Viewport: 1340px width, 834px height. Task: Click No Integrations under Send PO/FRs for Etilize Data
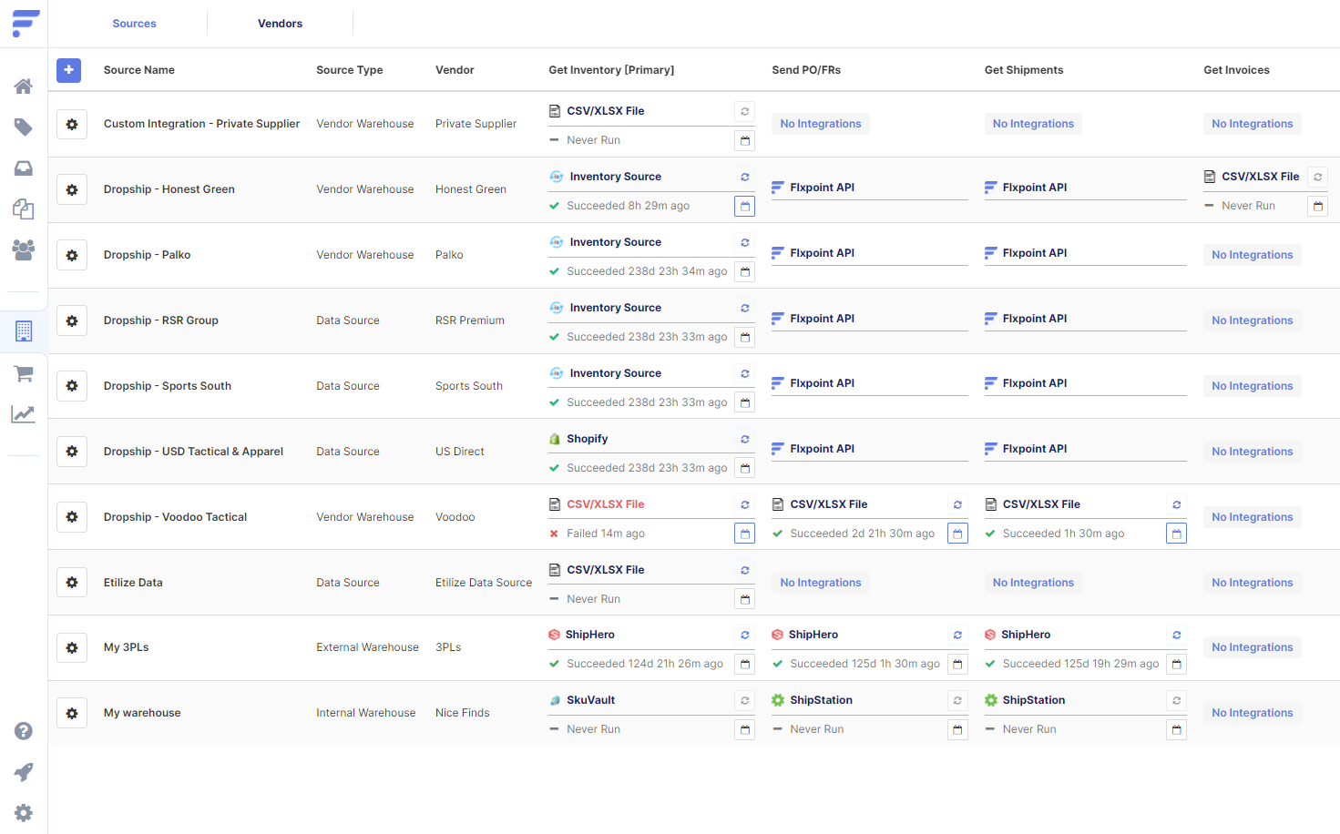[820, 583]
